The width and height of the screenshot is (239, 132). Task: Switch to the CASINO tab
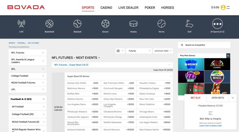[x=106, y=8]
